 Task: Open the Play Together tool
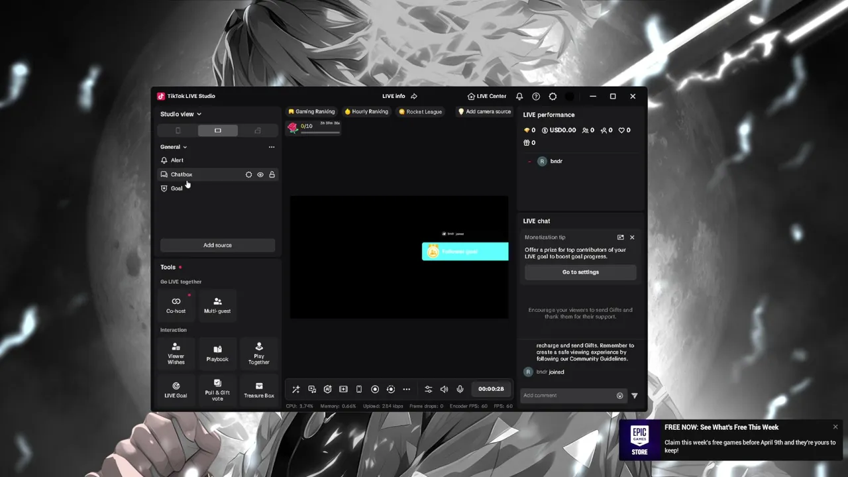[259, 353]
